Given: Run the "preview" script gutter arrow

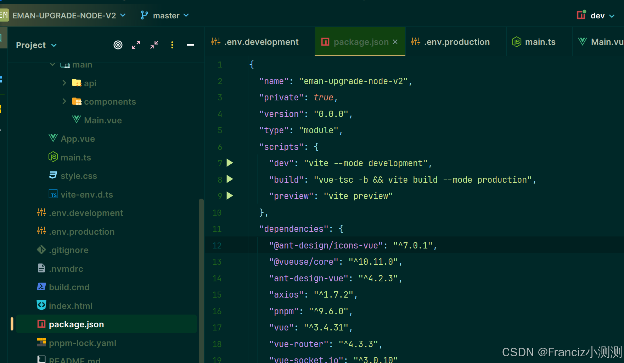Looking at the screenshot, I should (230, 195).
